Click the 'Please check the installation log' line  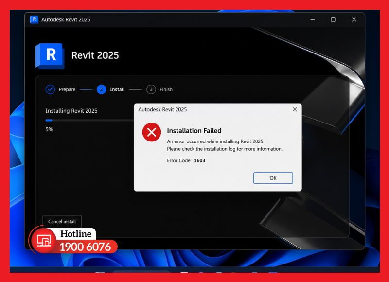click(225, 149)
